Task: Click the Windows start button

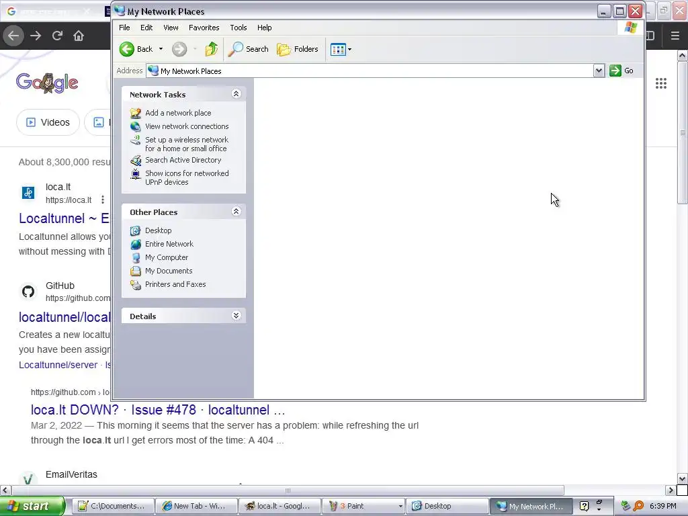Action: click(32, 507)
